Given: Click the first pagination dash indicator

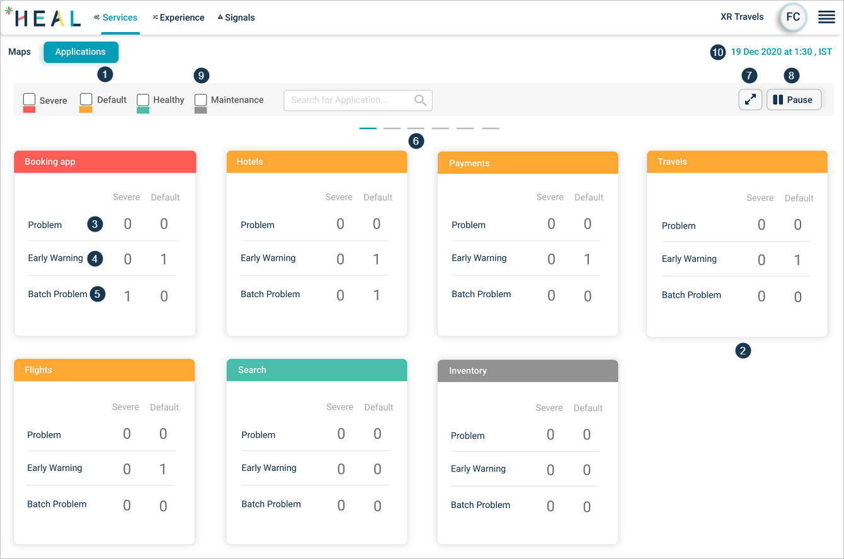Looking at the screenshot, I should pos(368,128).
